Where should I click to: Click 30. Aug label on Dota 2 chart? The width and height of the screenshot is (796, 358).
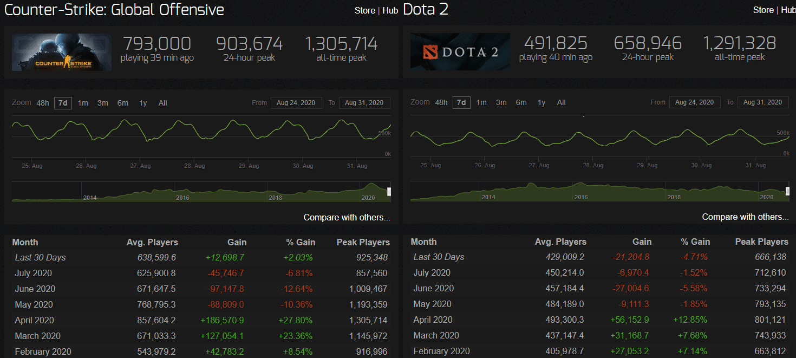pos(701,165)
